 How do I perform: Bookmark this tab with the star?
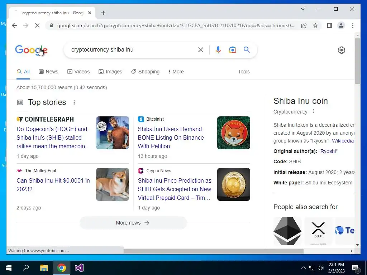(x=315, y=25)
